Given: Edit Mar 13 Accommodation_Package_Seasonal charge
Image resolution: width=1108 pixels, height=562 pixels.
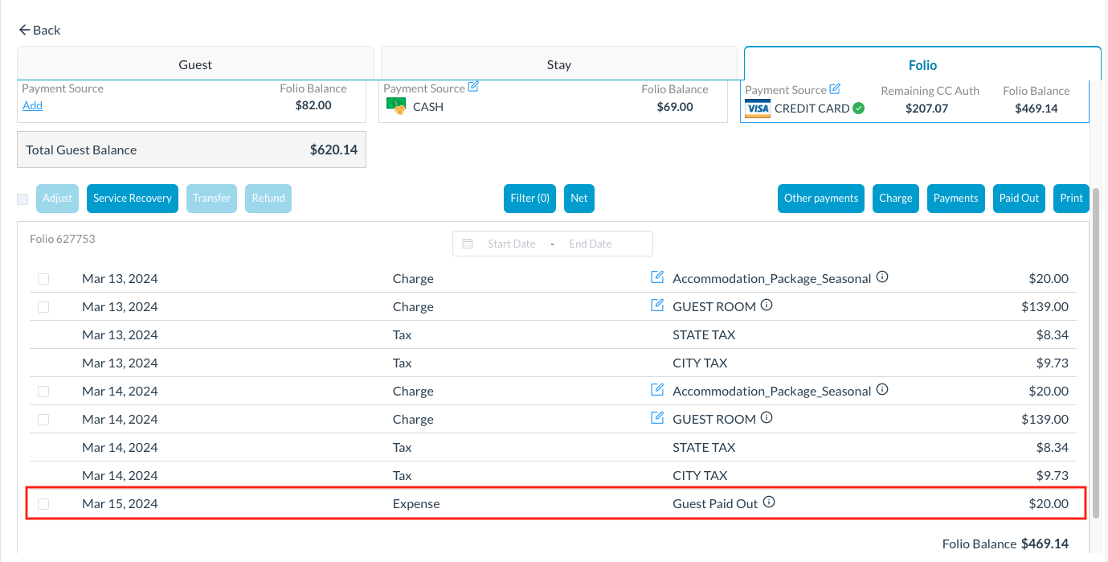Looking at the screenshot, I should coord(657,277).
